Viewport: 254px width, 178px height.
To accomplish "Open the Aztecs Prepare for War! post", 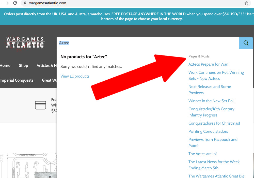I will (208, 64).
